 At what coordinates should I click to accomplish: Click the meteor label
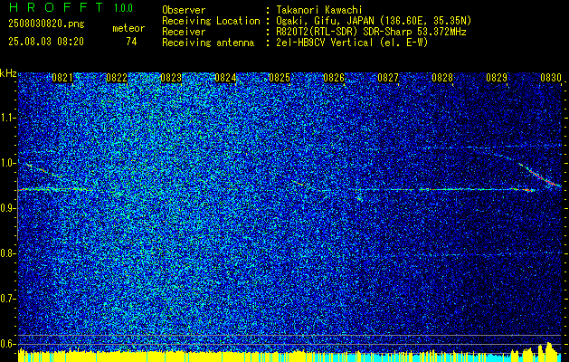pos(128,28)
